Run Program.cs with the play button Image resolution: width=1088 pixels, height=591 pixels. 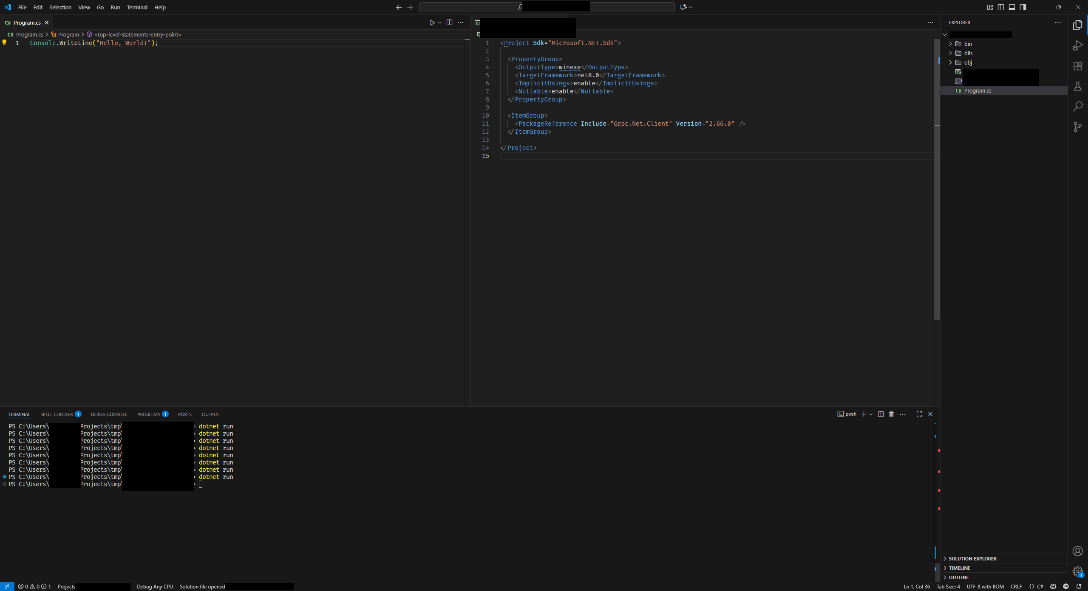[432, 23]
